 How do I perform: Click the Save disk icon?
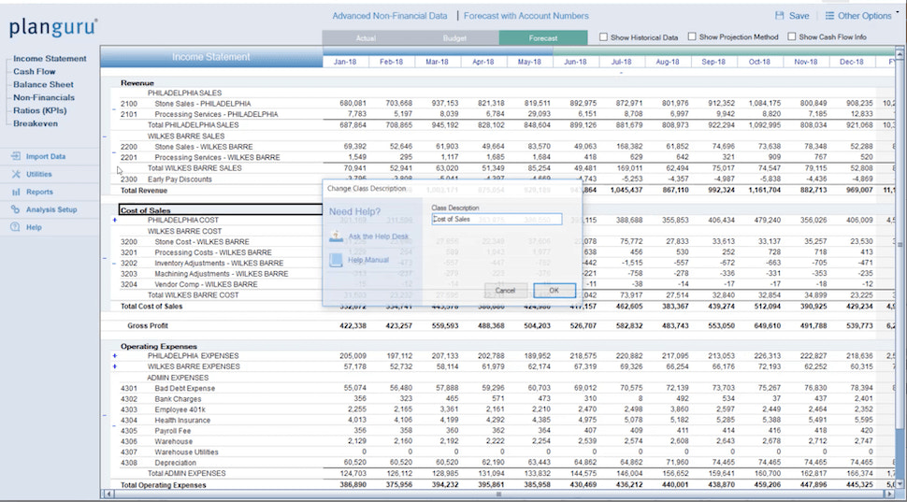point(780,16)
